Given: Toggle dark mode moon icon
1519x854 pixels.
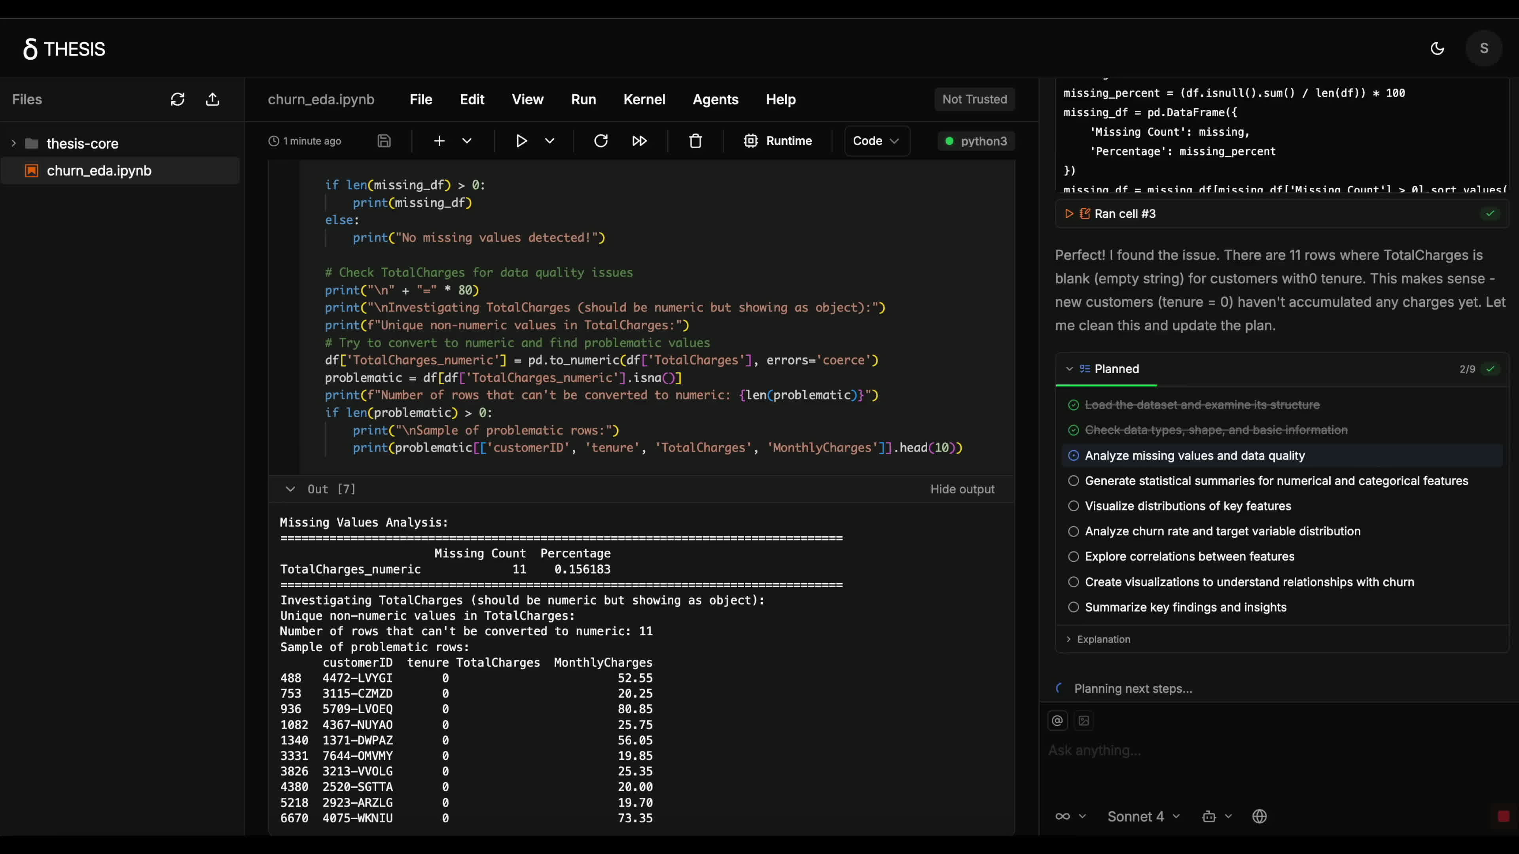Looking at the screenshot, I should pos(1437,48).
